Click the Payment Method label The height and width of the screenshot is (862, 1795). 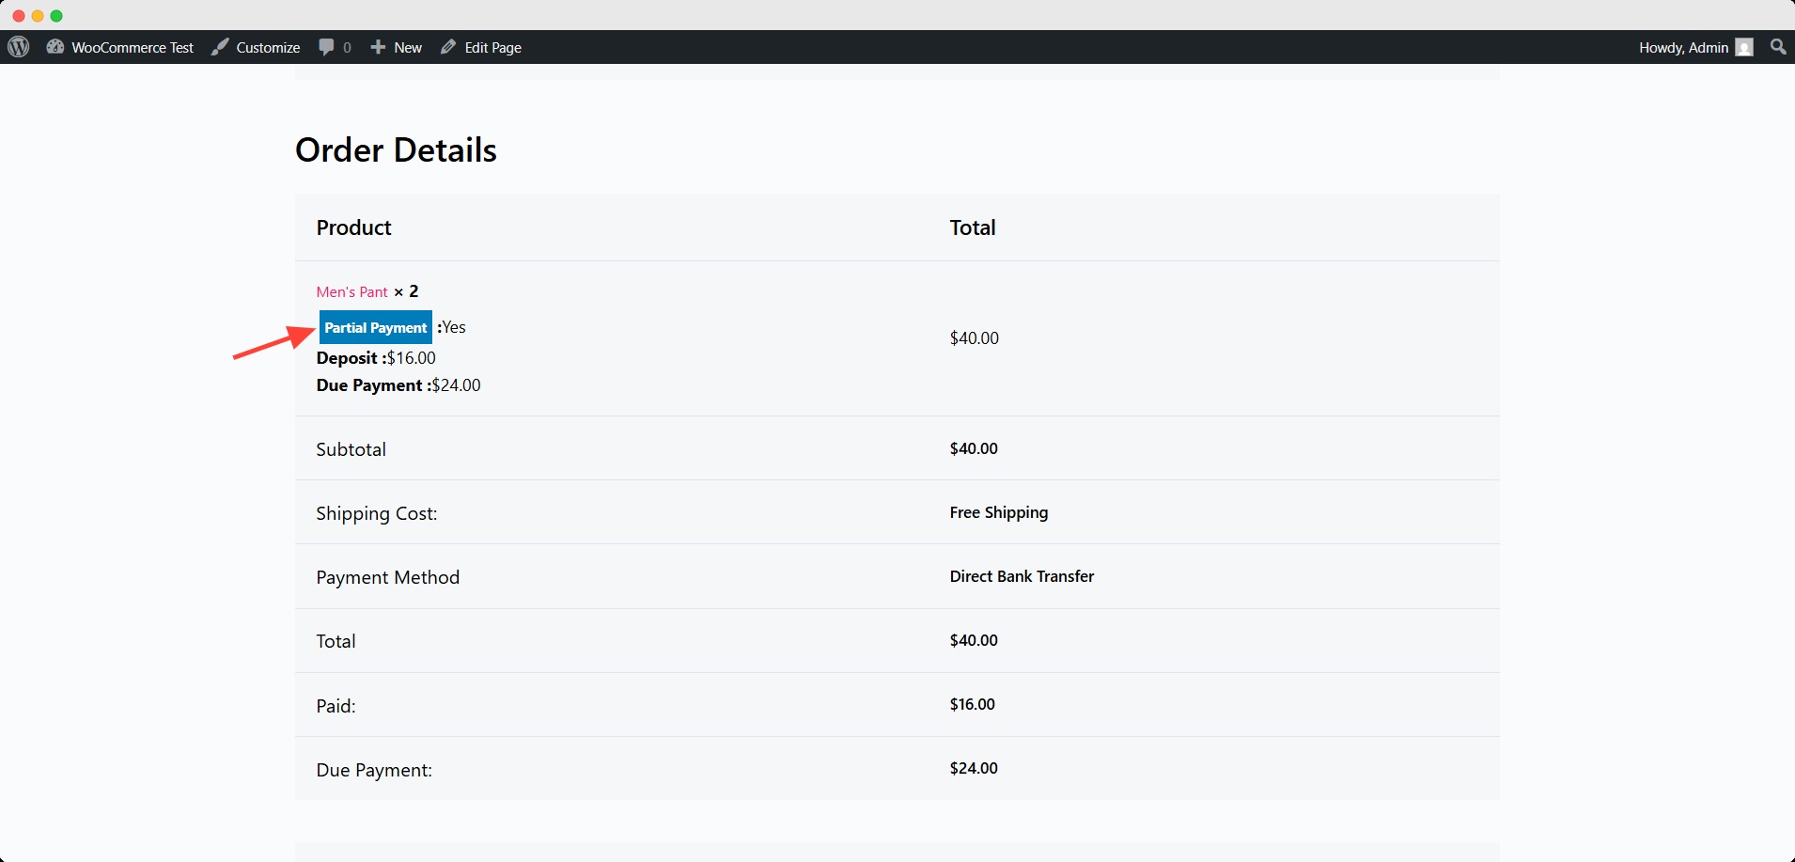(388, 577)
